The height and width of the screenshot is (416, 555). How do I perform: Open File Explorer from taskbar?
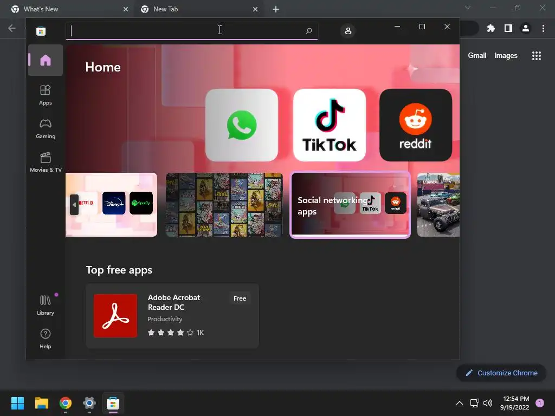(x=41, y=403)
